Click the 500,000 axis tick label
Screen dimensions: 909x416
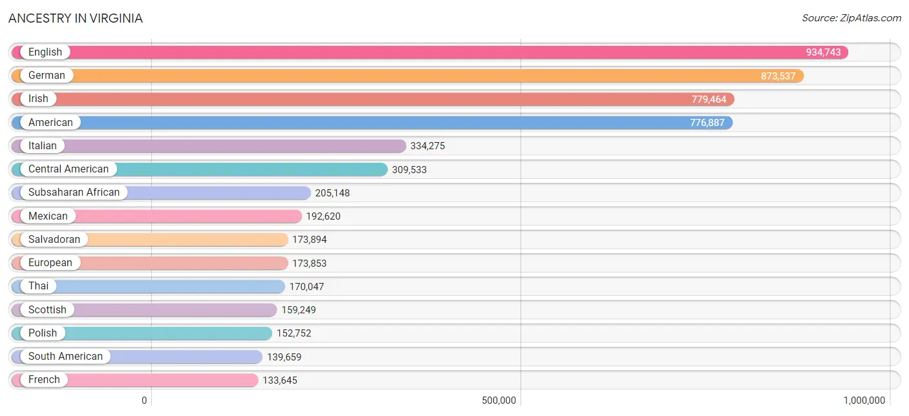coord(498,400)
